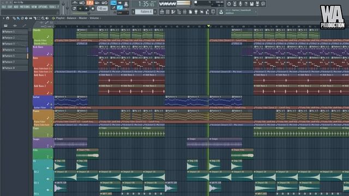The height and width of the screenshot is (196, 349).
Task: Open the PATTERNS menu
Action: [25, 7]
